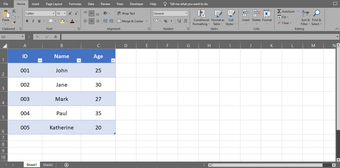
Task: Click the Increase Decimal icon
Action: pos(180,21)
